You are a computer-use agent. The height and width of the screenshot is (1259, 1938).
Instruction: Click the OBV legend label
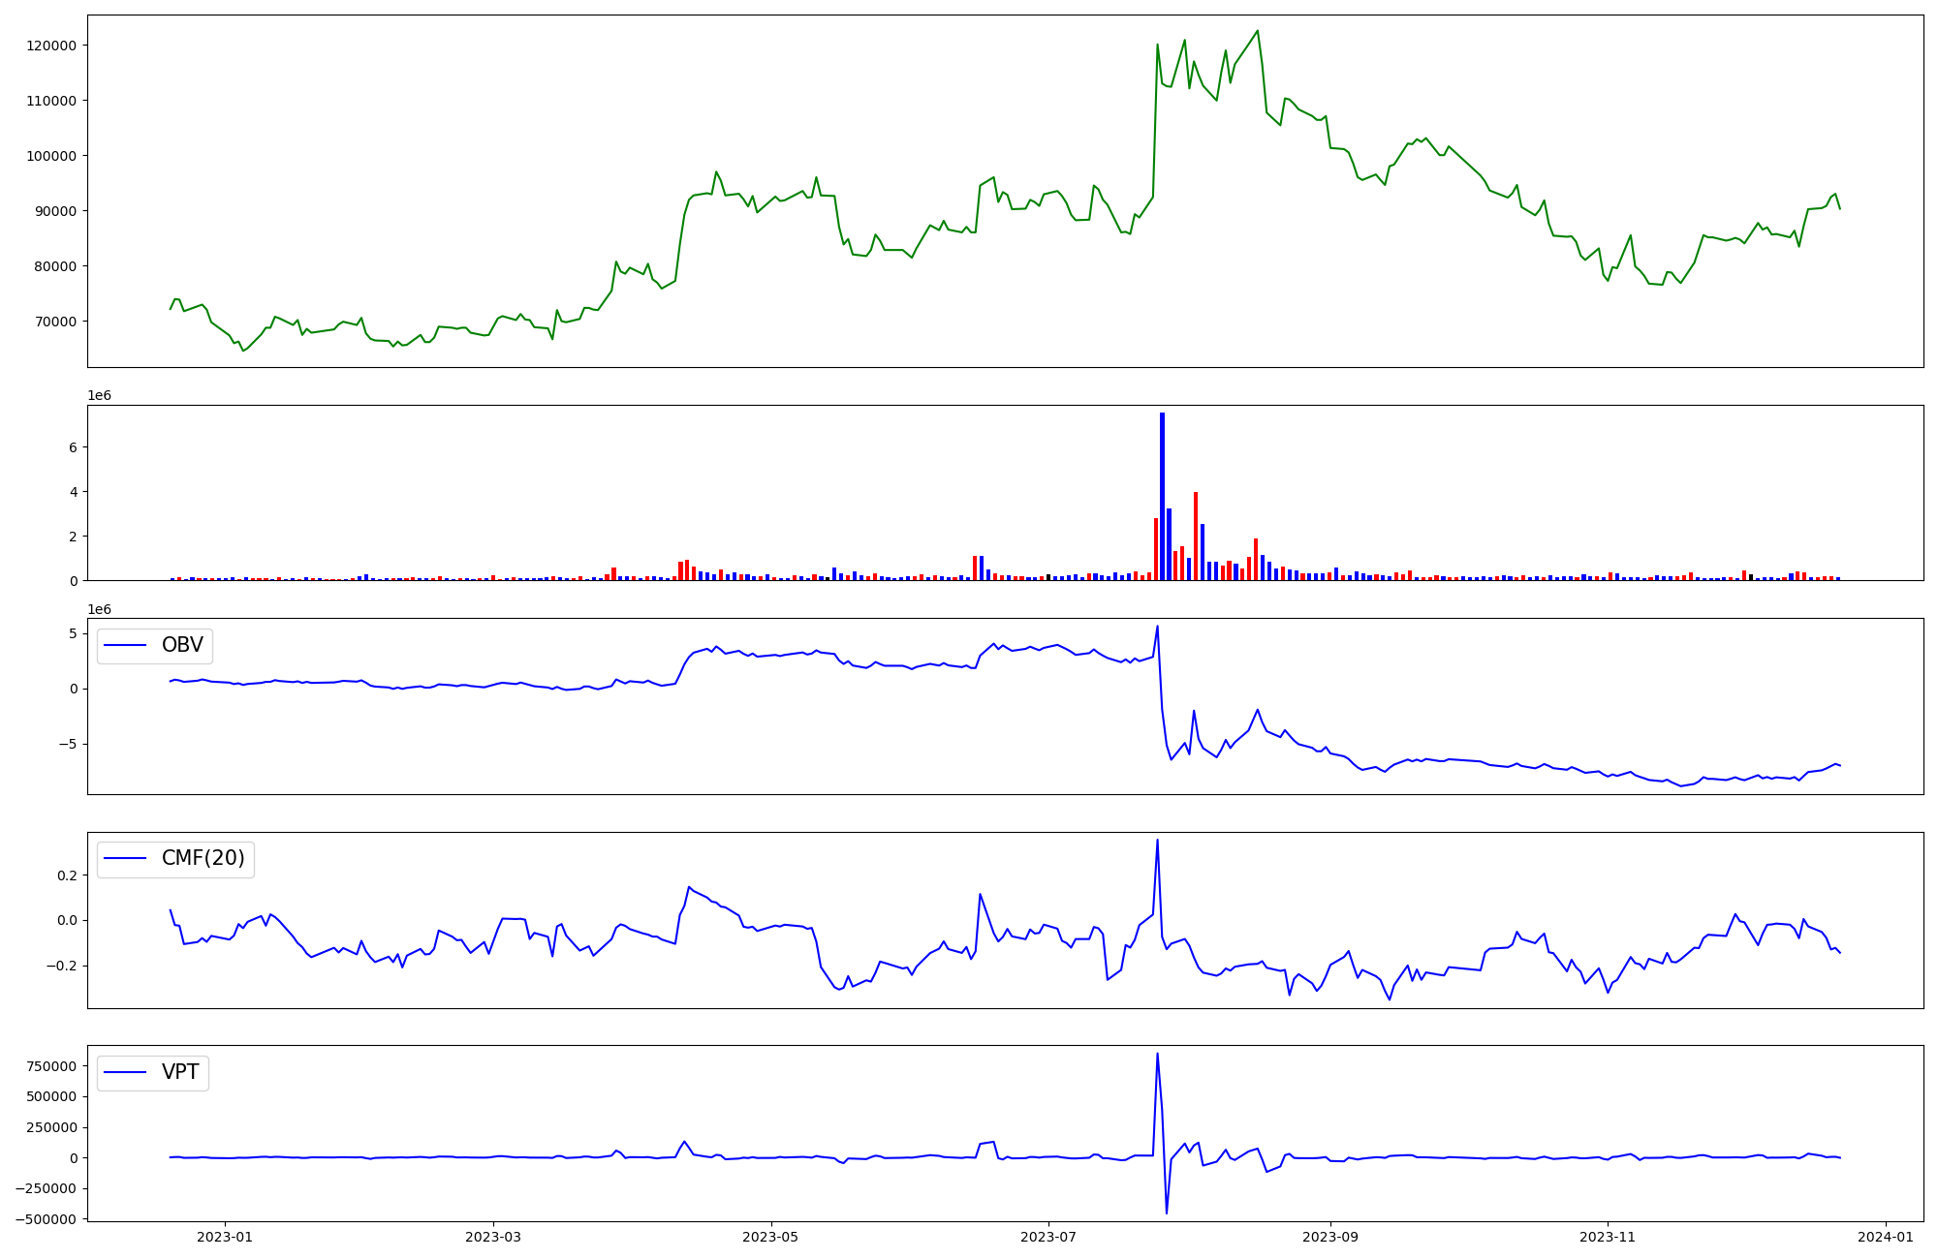[x=182, y=645]
